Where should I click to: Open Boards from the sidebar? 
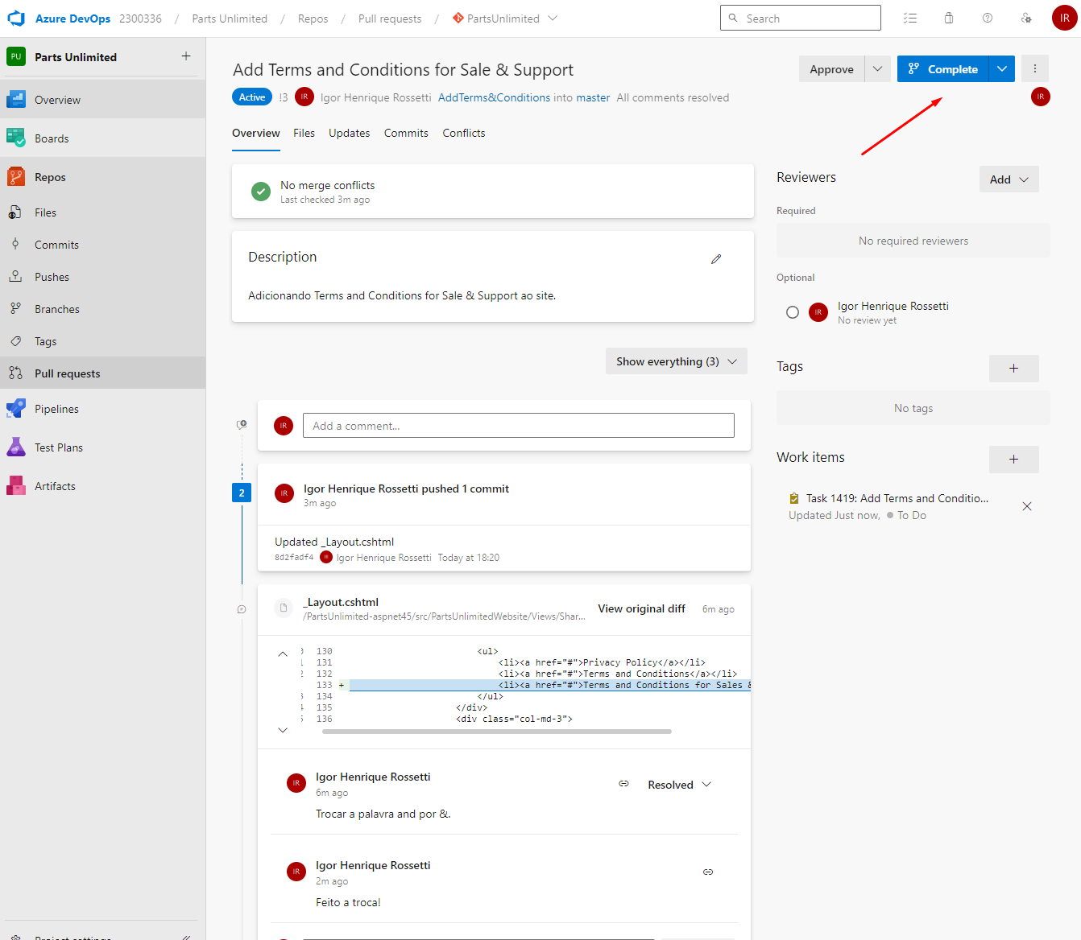pyautogui.click(x=52, y=138)
